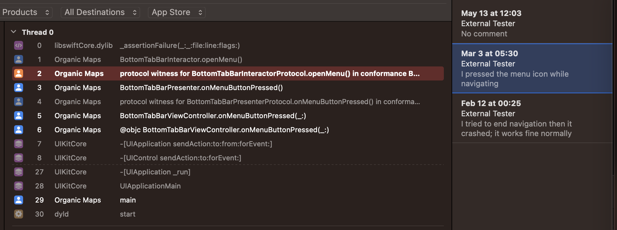Image resolution: width=617 pixels, height=230 pixels.
Task: Click the libswiftCore.dylib code icon in frame 0
Action: pyautogui.click(x=19, y=45)
